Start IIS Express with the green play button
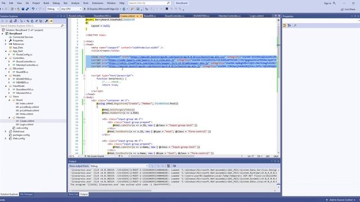Image resolution: width=360 pixels, height=202 pixels. pyautogui.click(x=84, y=9)
